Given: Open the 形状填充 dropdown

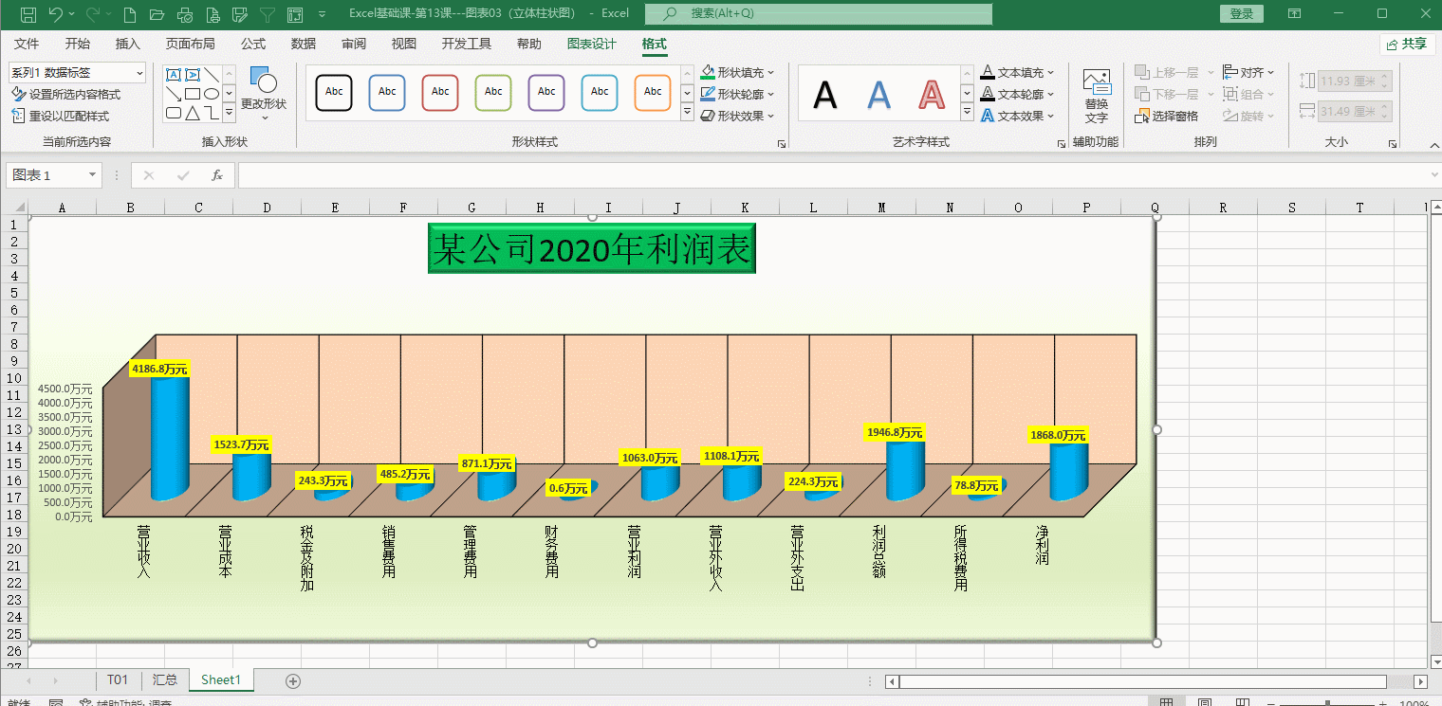Looking at the screenshot, I should point(769,72).
